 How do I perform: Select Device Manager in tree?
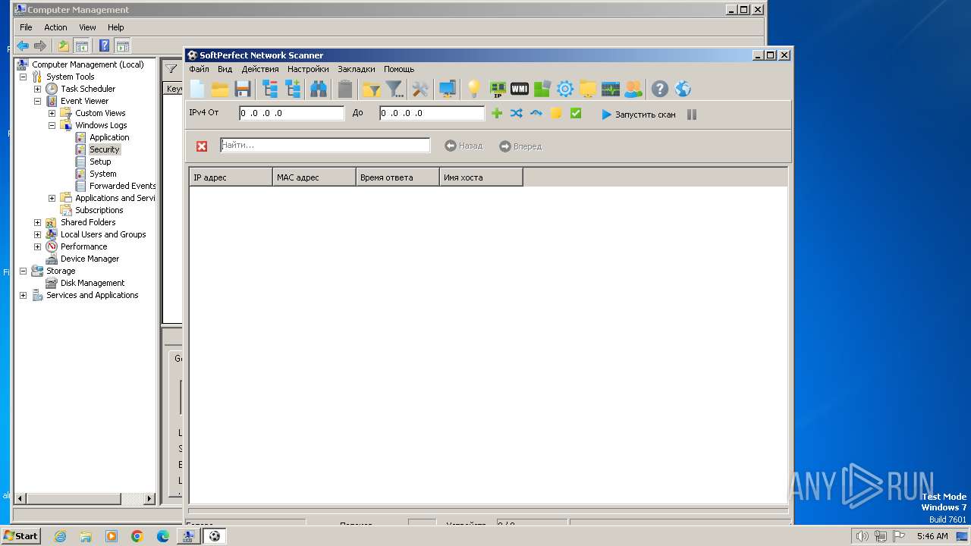coord(90,259)
